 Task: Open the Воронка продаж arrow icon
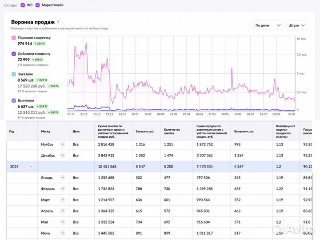58,21
